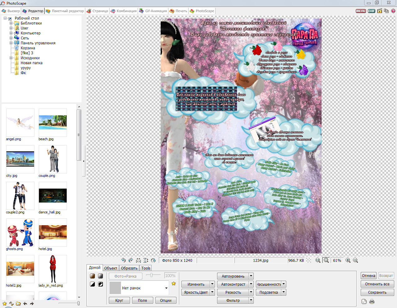Viewport: 397px width, 308px height.
Task: Toggle the transparency checkerboard background icon
Action: pyautogui.click(x=309, y=260)
